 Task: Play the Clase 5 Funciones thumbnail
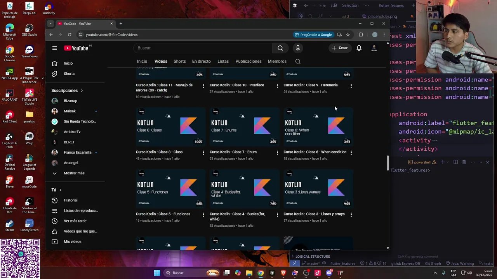click(170, 188)
